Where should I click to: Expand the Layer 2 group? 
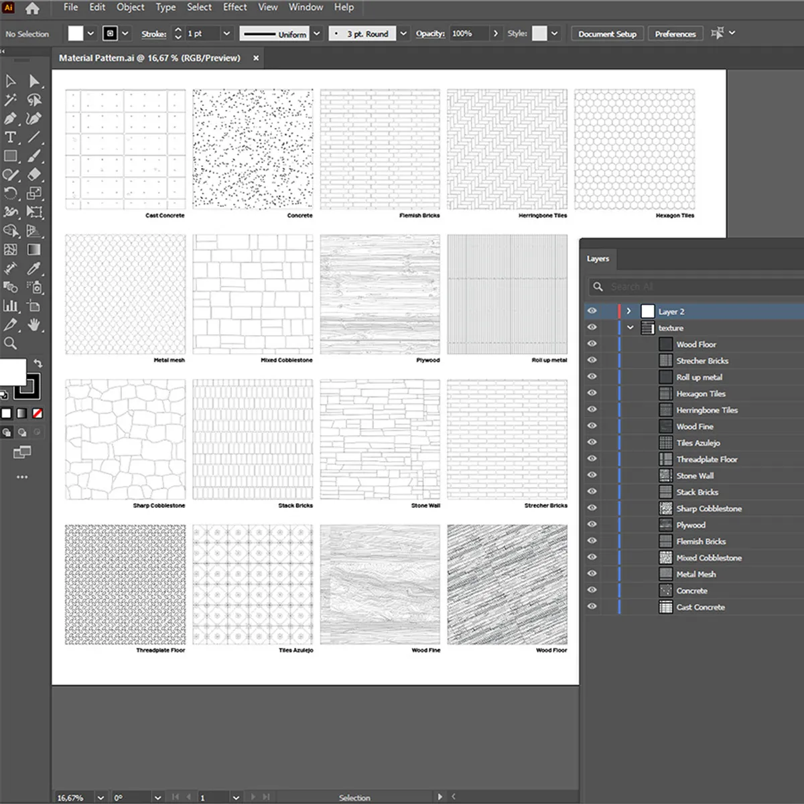628,311
